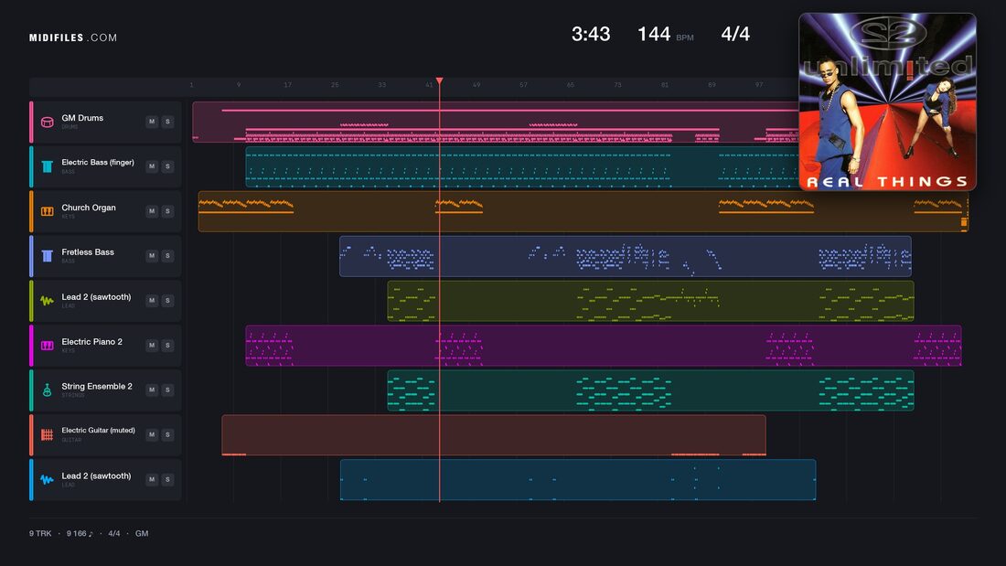This screenshot has height=566, width=1006.
Task: Click the olive Lead 2 (sawtooth) clip
Action: click(x=650, y=300)
